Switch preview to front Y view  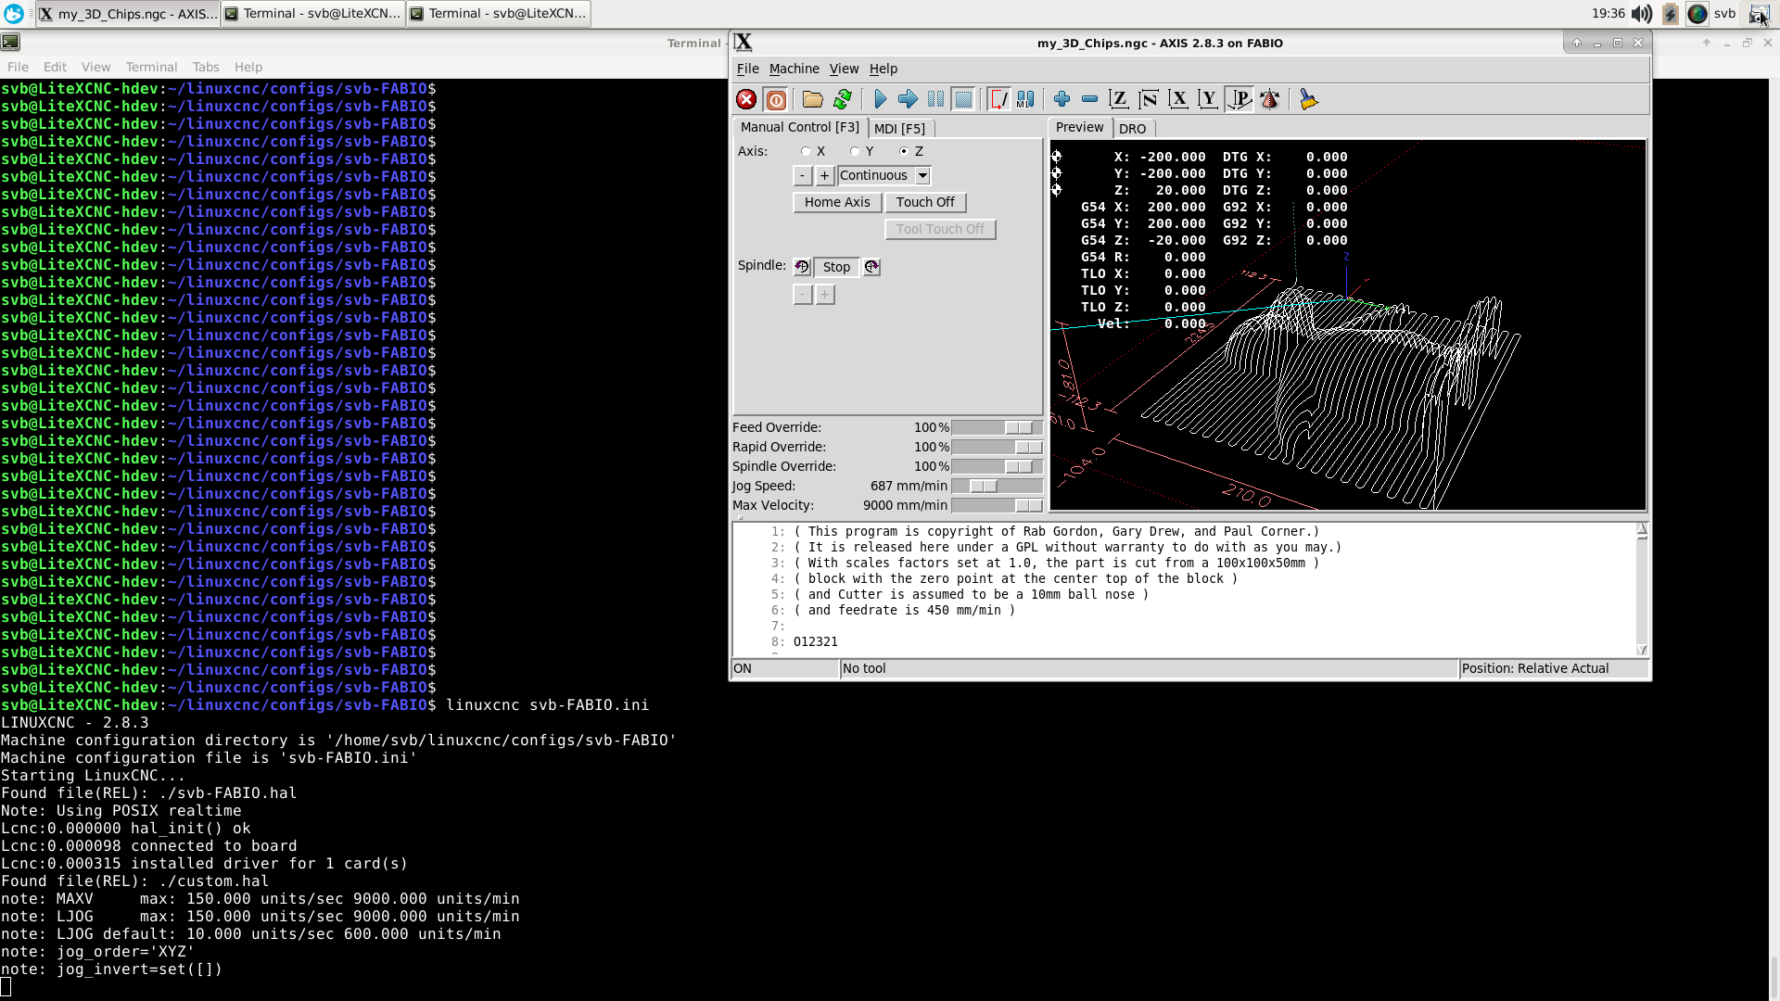pyautogui.click(x=1208, y=99)
